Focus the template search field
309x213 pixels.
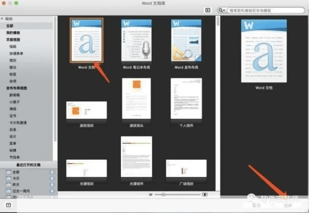coord(265,11)
